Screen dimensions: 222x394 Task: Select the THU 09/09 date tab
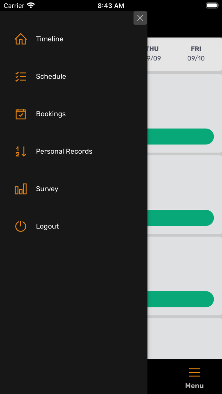(153, 54)
